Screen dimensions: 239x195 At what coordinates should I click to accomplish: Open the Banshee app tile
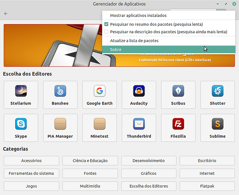pos(60,95)
